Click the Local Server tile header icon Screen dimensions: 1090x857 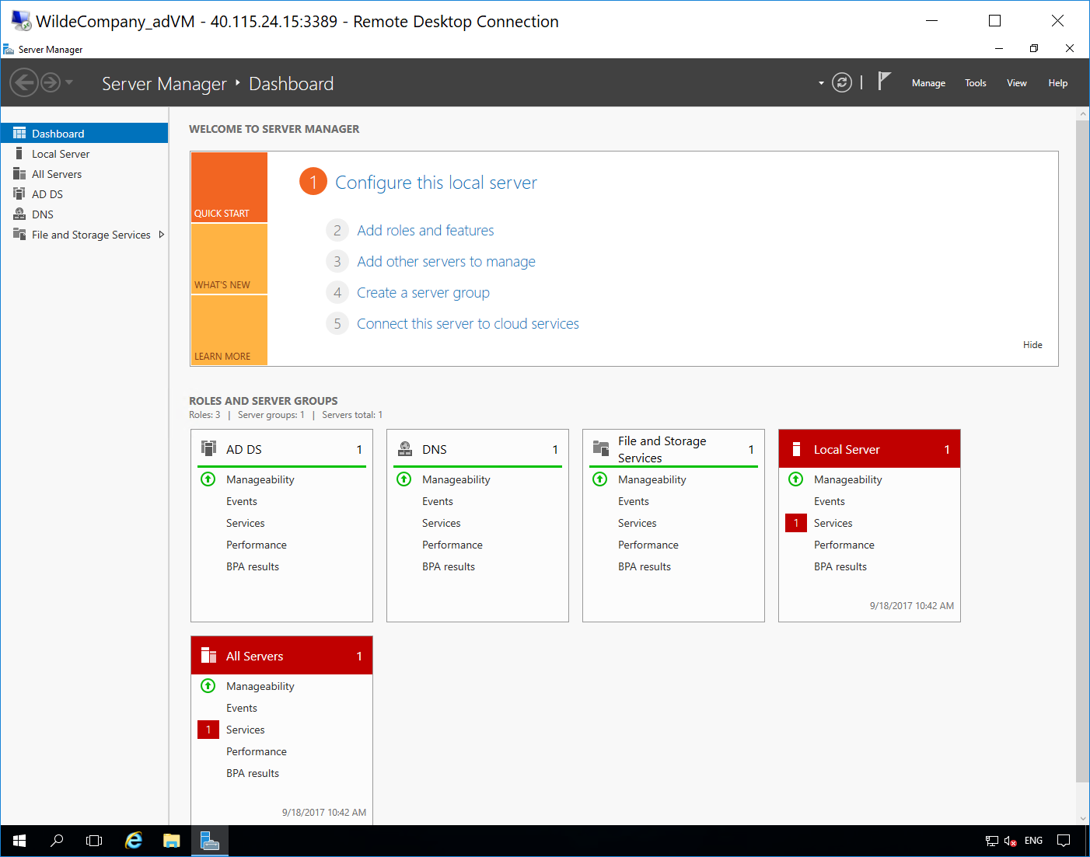click(x=796, y=449)
